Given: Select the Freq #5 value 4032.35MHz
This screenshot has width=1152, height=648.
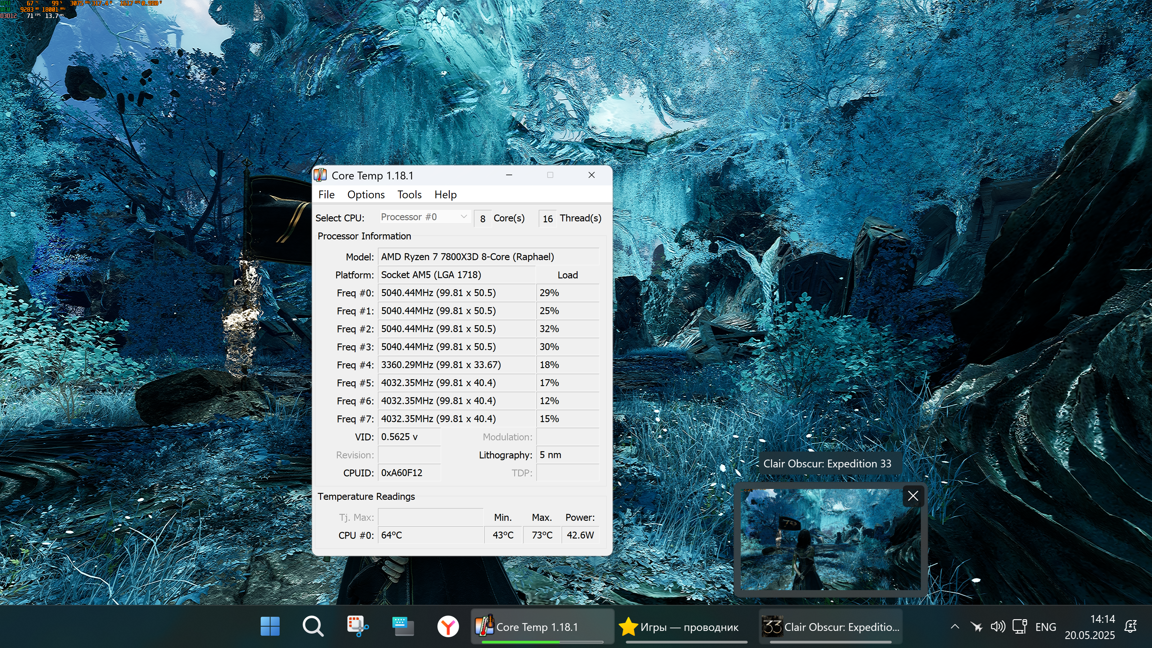Looking at the screenshot, I should click(456, 383).
